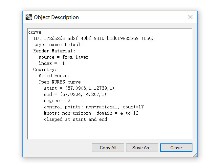Click the "Layer name: Default" line
This screenshot has width=220, height=167.
pyautogui.click(x=58, y=45)
